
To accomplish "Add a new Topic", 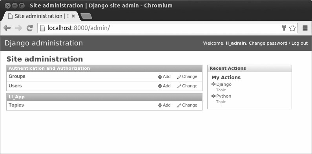I will point(164,105).
